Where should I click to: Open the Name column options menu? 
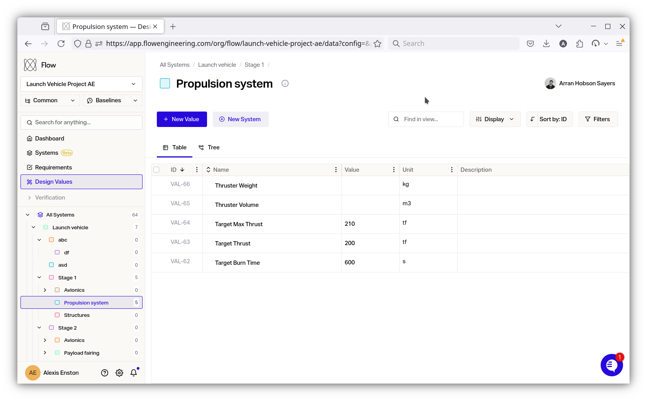pyautogui.click(x=336, y=170)
